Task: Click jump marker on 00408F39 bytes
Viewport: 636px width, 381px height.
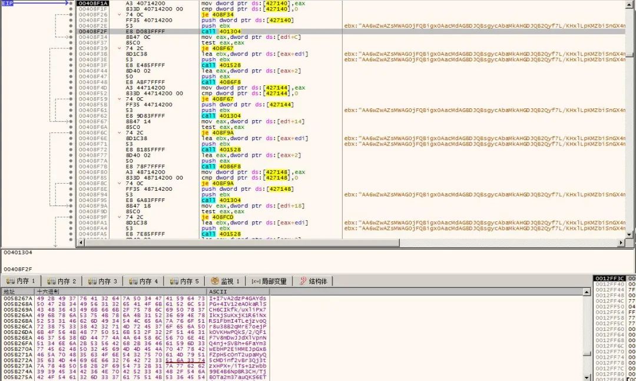Action: pyautogui.click(x=120, y=48)
